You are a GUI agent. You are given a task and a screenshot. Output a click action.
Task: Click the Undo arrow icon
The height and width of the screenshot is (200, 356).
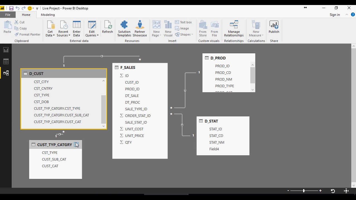pos(18,8)
